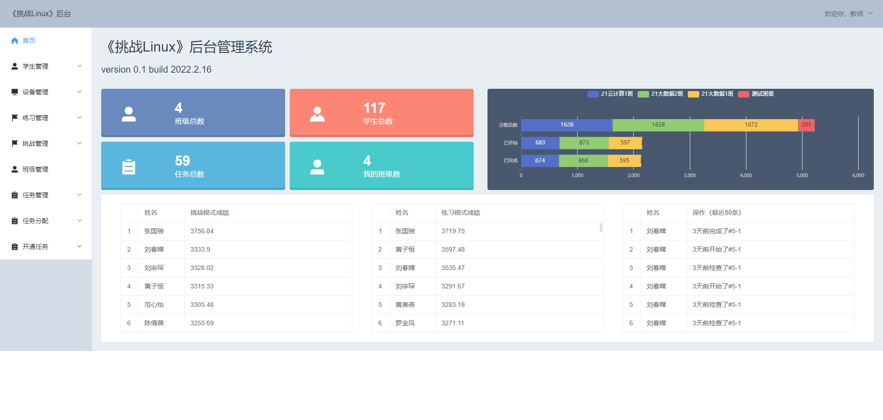The height and width of the screenshot is (420, 883).
Task: Toggle the 测试班级 legend swatch
Action: (x=744, y=94)
